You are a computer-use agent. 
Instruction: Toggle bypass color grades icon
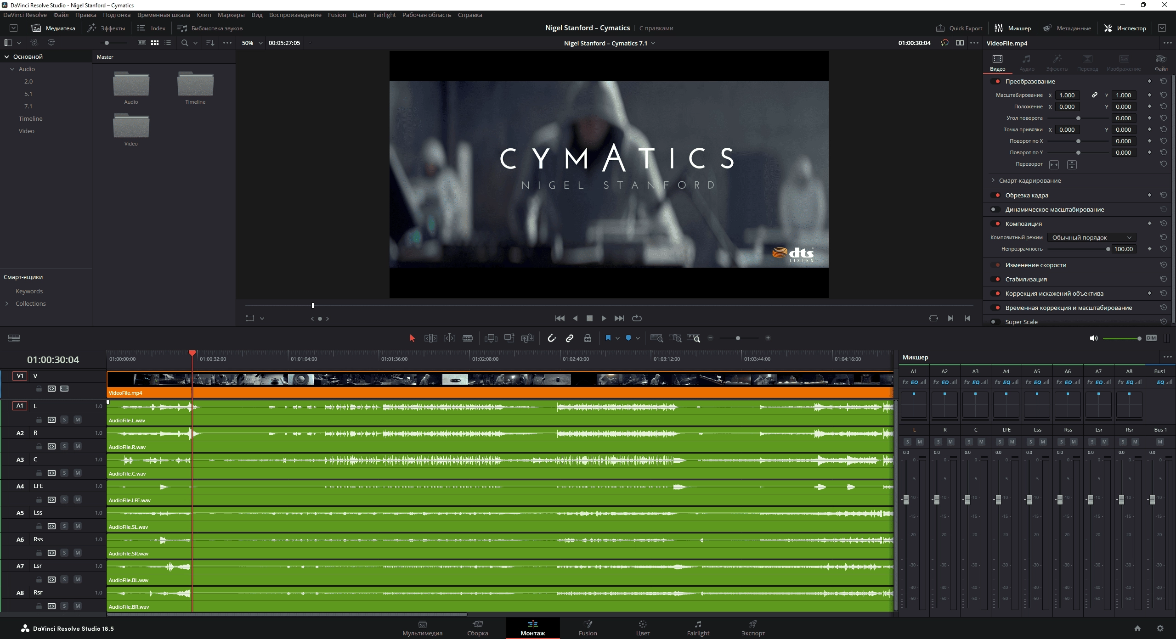(x=944, y=43)
